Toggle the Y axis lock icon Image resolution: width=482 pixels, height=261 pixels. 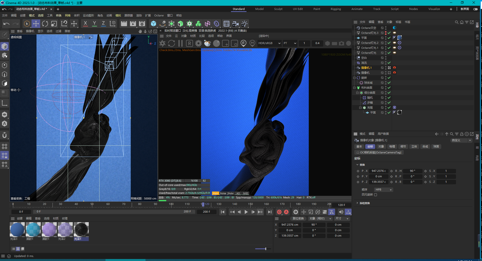click(94, 23)
